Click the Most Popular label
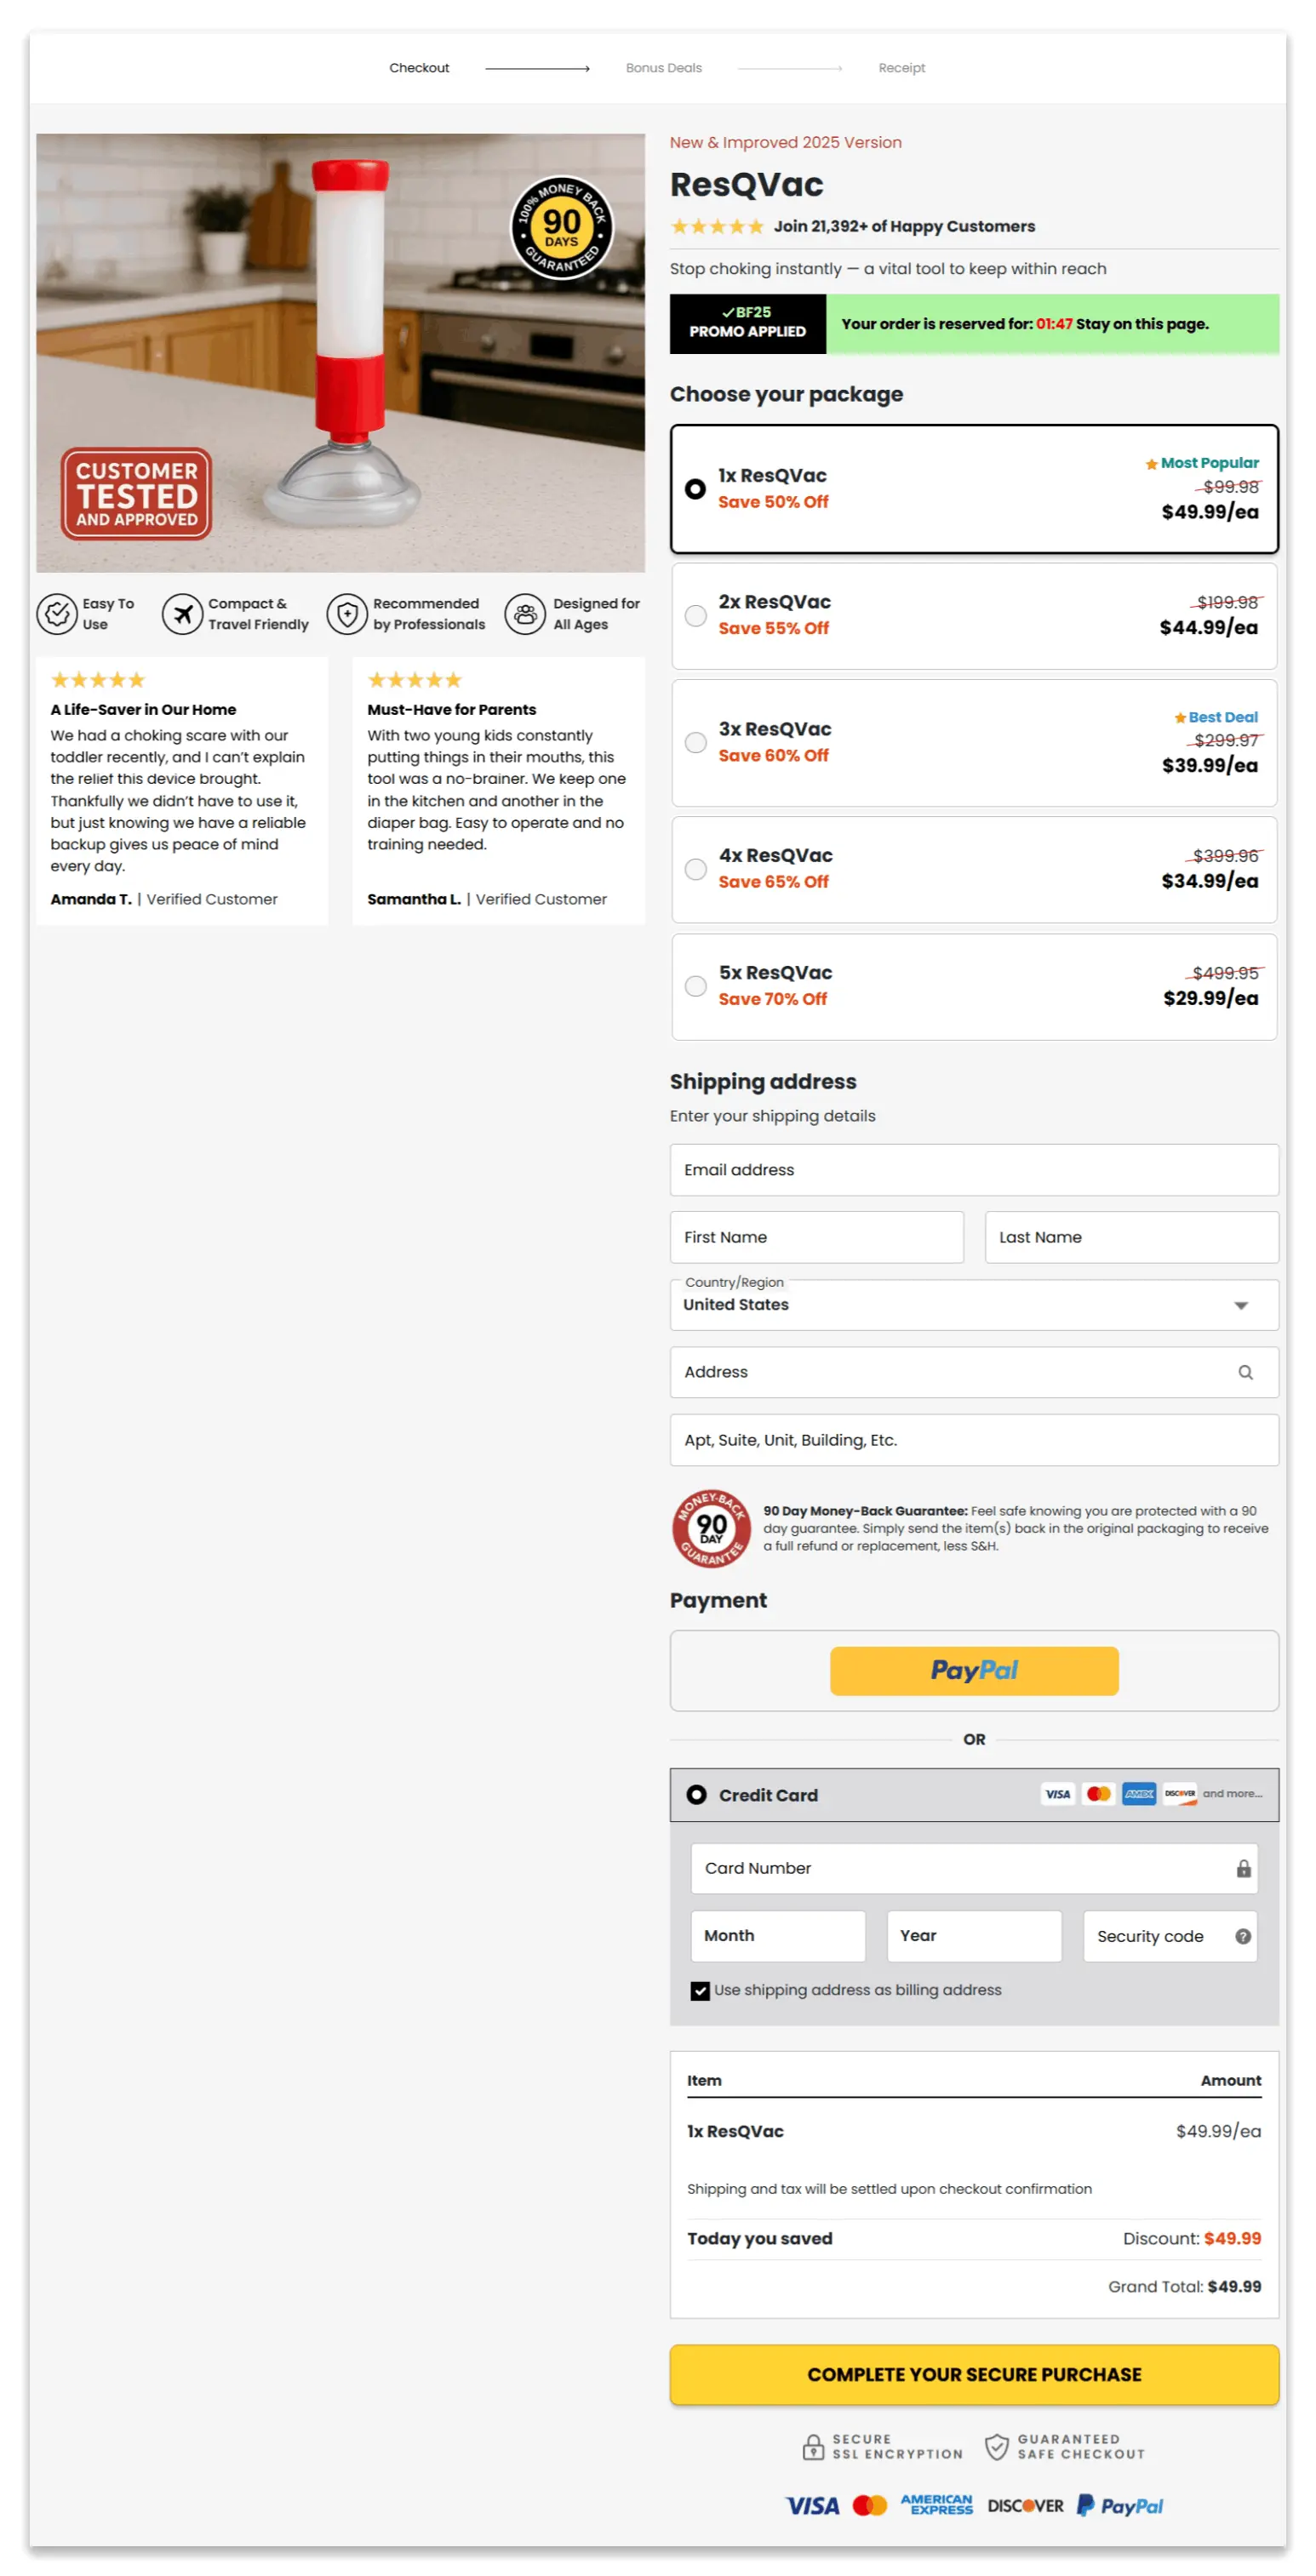This screenshot has height=2576, width=1316. point(1201,463)
